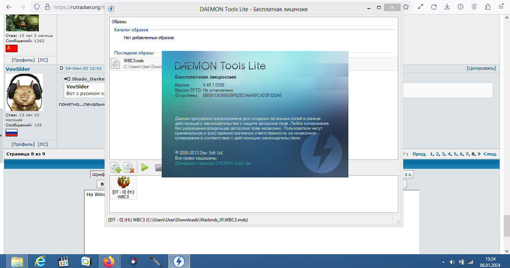Viewport: 510px width, 268px height.
Task: Click the rutracker.org URL field
Action: 78,7
